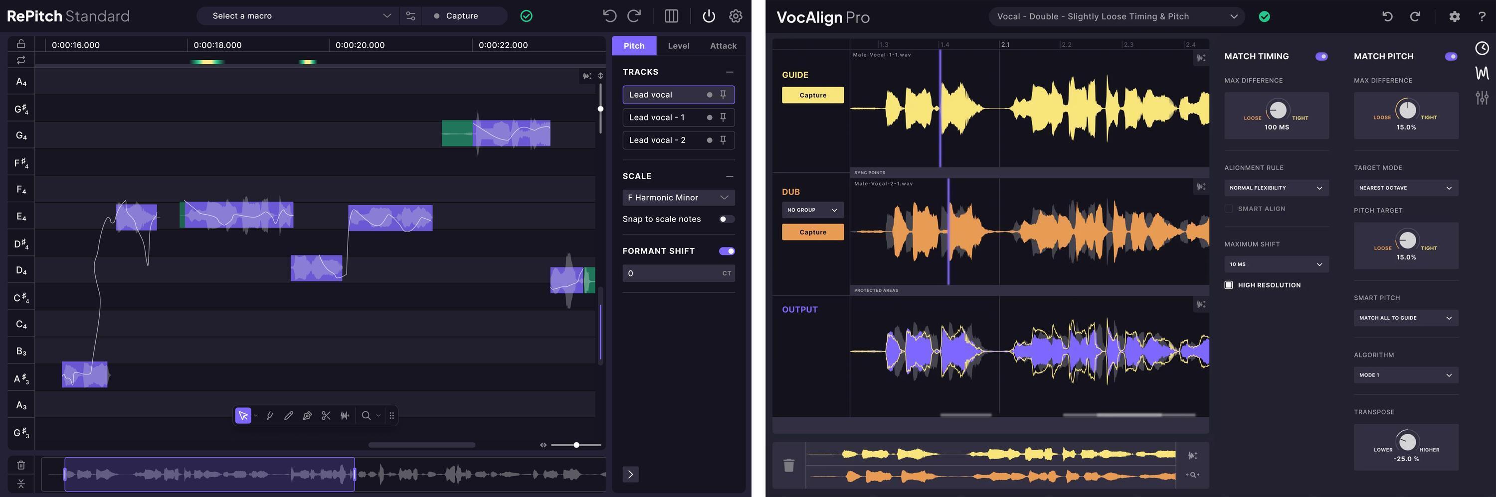Image resolution: width=1496 pixels, height=497 pixels.
Task: Adjust the RePitch horizontal zoom slider
Action: [x=575, y=445]
